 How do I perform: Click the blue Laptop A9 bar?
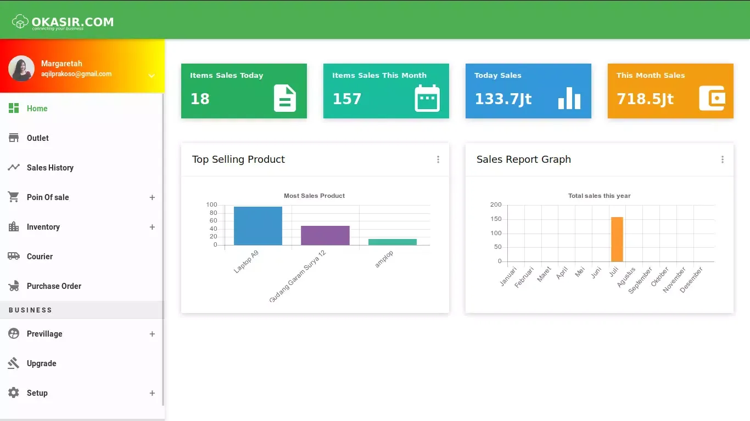click(x=258, y=226)
